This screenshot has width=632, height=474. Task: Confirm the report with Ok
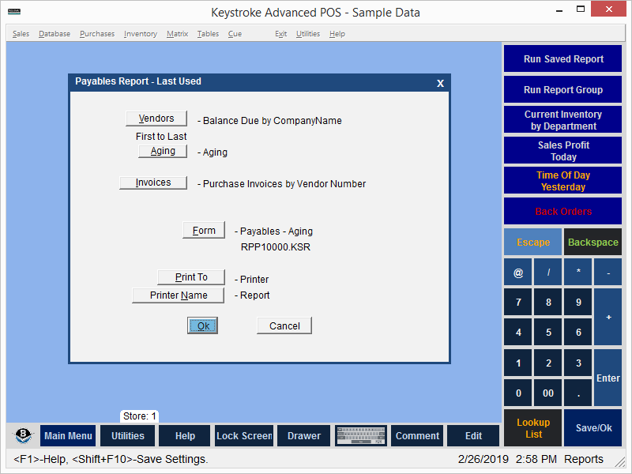point(203,325)
